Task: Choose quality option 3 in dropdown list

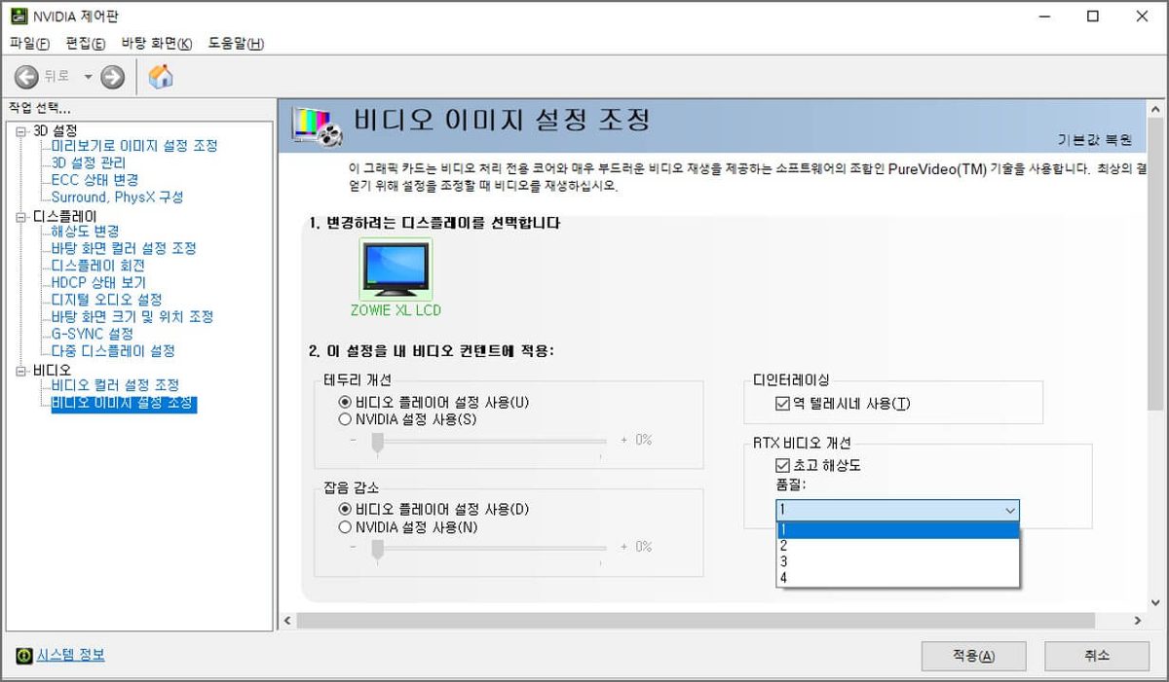Action: 897,561
